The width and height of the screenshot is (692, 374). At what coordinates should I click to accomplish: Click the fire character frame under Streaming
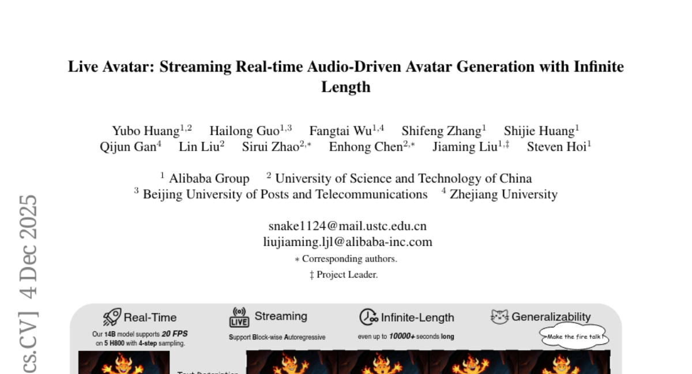click(x=291, y=362)
